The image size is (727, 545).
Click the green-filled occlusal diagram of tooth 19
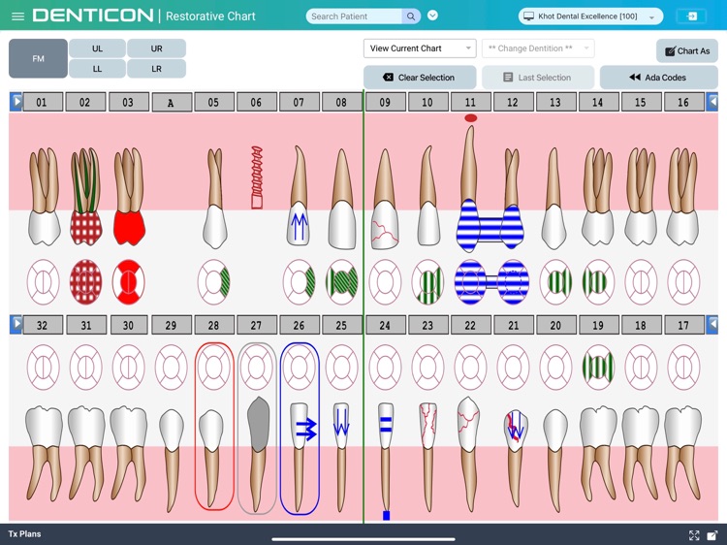tap(598, 368)
